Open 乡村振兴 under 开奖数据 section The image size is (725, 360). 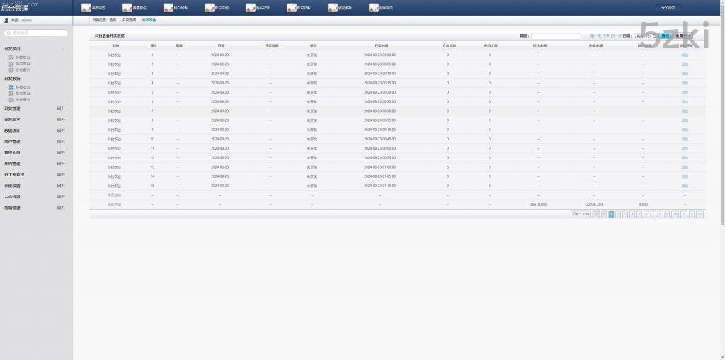[x=23, y=99]
